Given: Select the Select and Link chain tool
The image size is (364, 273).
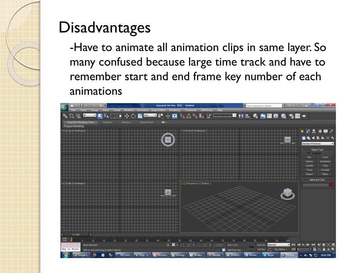Looking at the screenshot, I should point(65,116).
